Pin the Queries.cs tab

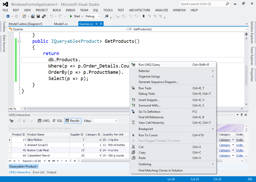(97, 24)
